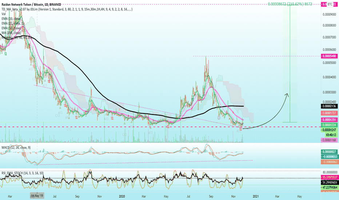Click the Jul label before 2020
The image size is (339, 200).
pos(55,196)
